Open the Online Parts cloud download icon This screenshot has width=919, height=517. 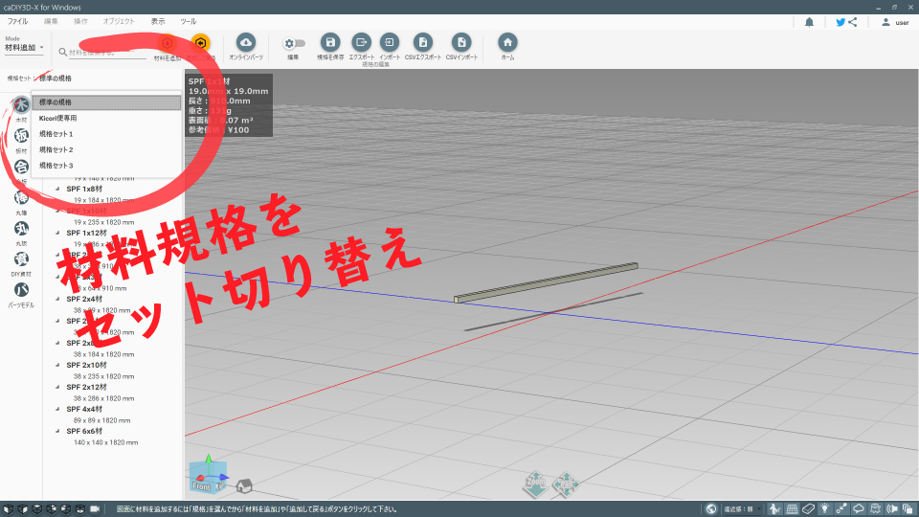pyautogui.click(x=246, y=42)
